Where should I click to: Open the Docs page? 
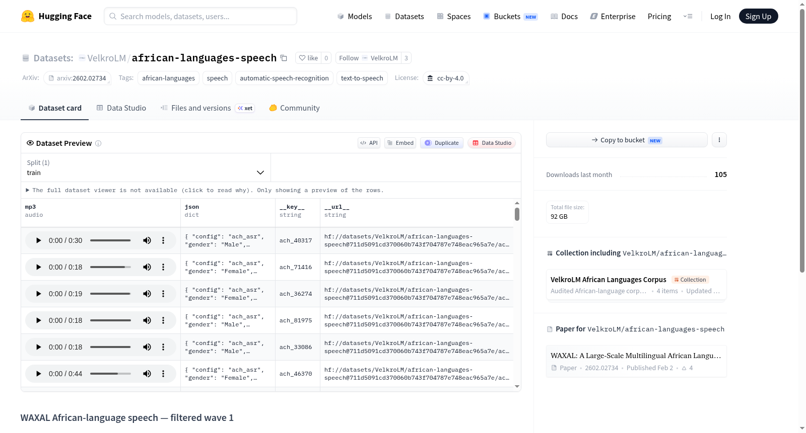[x=564, y=16]
